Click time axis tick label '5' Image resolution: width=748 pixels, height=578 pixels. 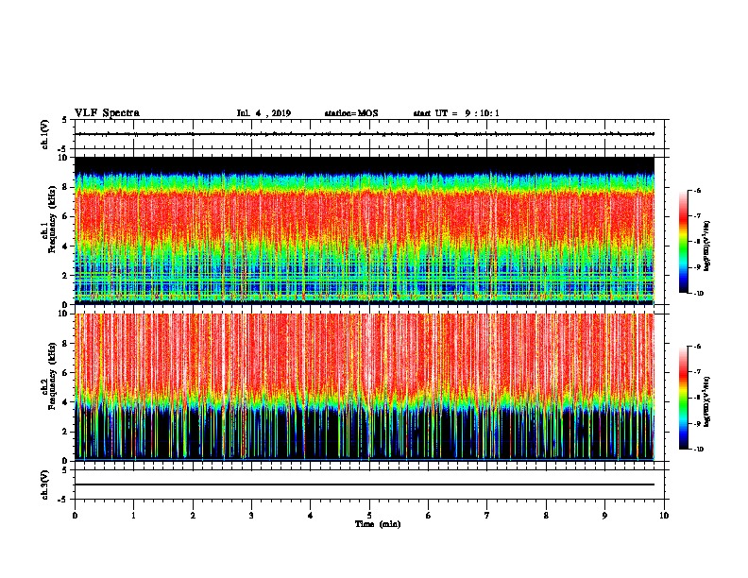(369, 516)
